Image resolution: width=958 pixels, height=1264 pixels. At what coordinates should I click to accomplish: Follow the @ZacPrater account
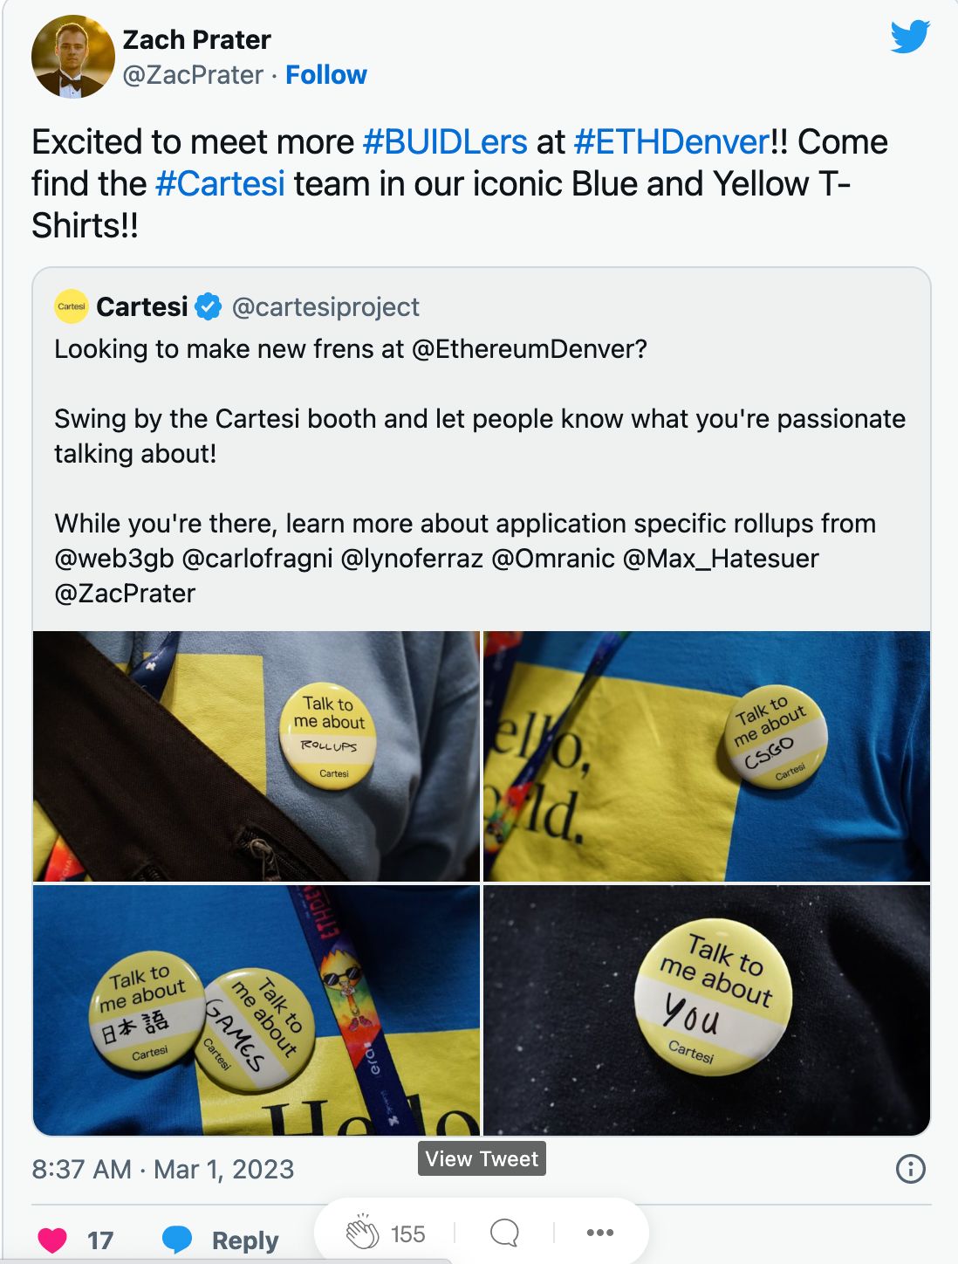pos(326,75)
